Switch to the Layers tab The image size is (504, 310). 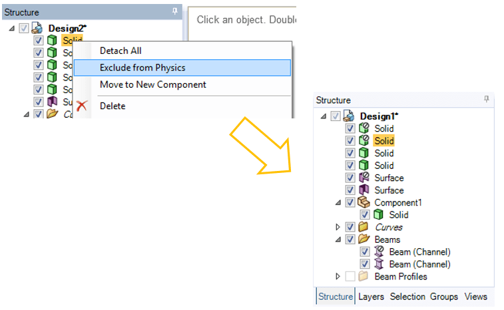point(372,296)
